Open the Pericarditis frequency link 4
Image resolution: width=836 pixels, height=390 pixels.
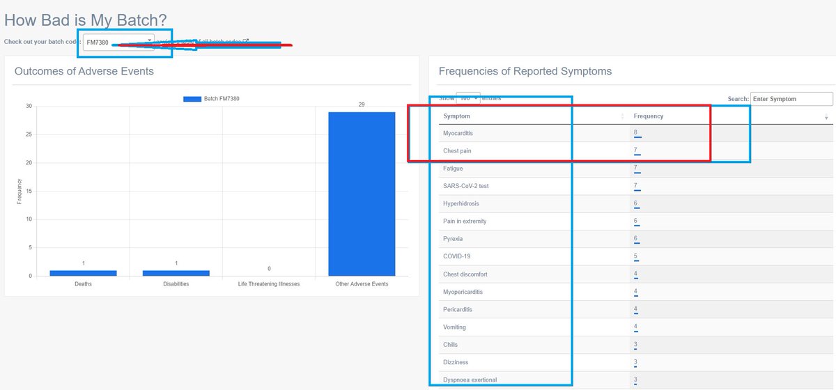[635, 309]
